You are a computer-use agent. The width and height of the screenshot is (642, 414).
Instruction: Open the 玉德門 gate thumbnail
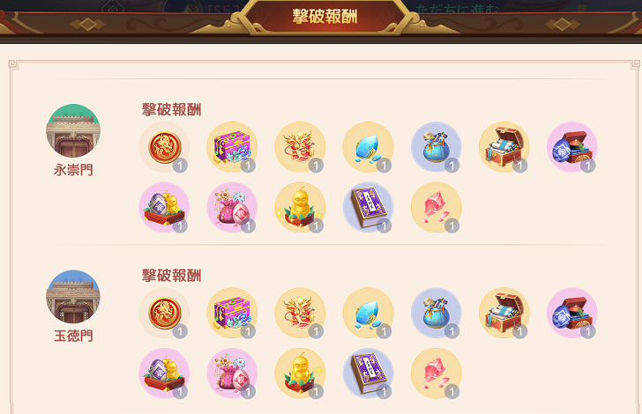[73, 297]
